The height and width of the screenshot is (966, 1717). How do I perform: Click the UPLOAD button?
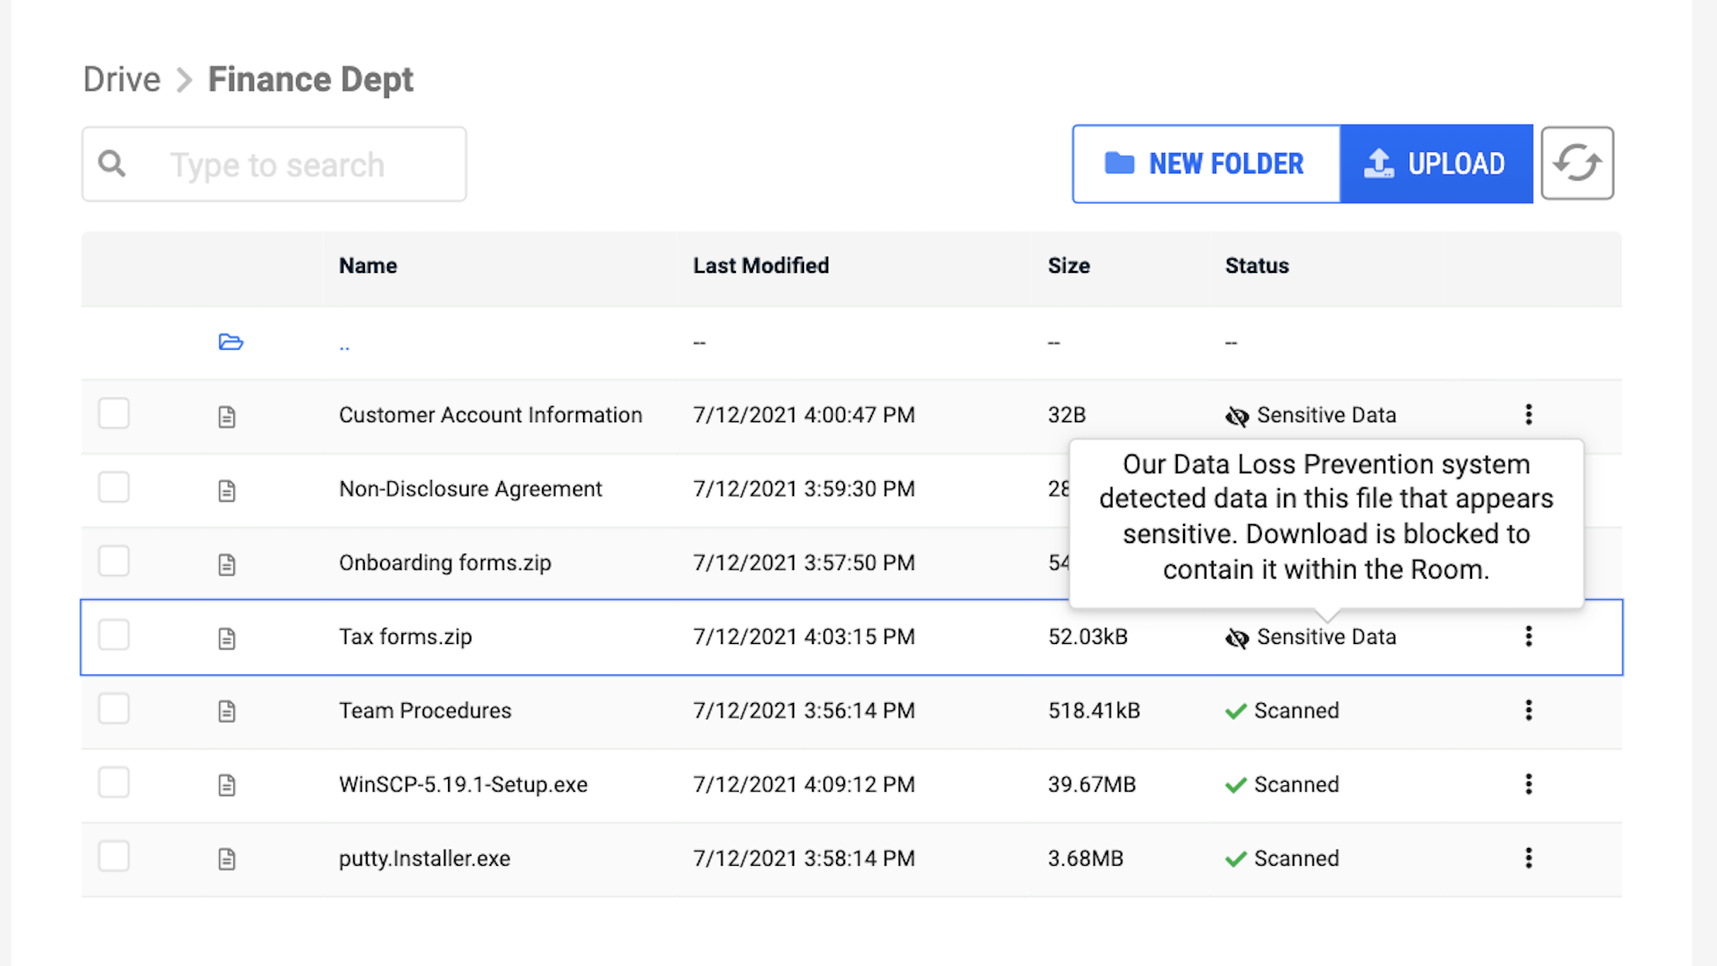click(1436, 164)
